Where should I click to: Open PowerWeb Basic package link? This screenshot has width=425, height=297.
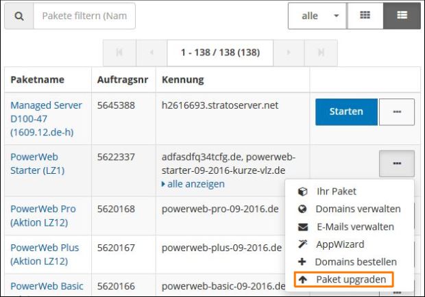47,286
